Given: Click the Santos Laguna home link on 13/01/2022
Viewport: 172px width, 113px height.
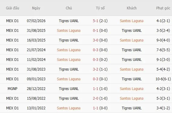Looking at the screenshot, I should (x=69, y=108).
